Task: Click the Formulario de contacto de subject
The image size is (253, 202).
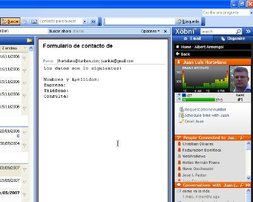Action: (78, 46)
